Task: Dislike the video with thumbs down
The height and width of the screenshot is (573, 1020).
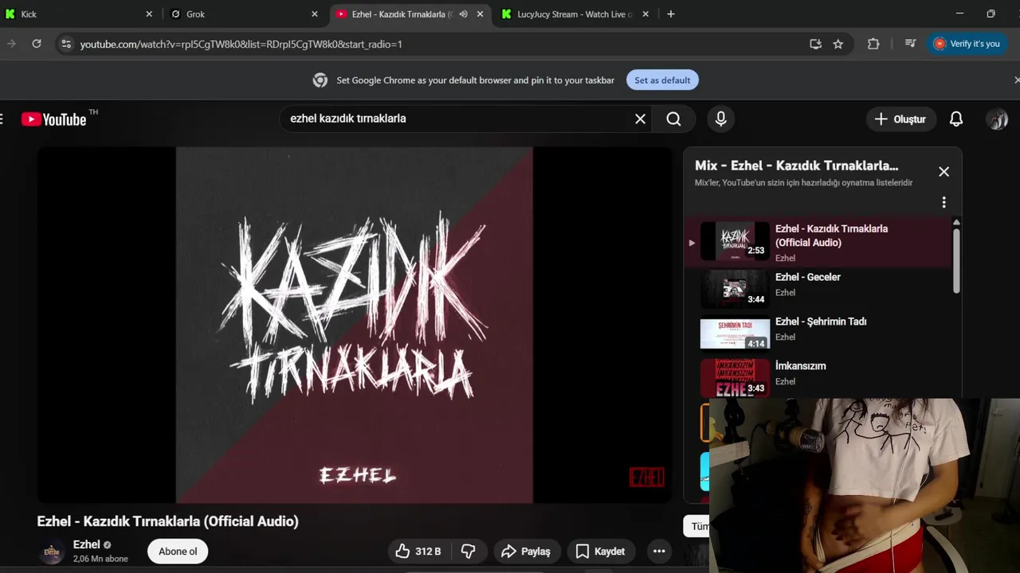Action: pos(469,551)
